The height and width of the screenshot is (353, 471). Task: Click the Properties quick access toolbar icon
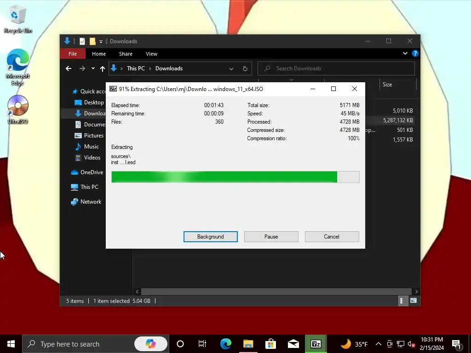(82, 41)
